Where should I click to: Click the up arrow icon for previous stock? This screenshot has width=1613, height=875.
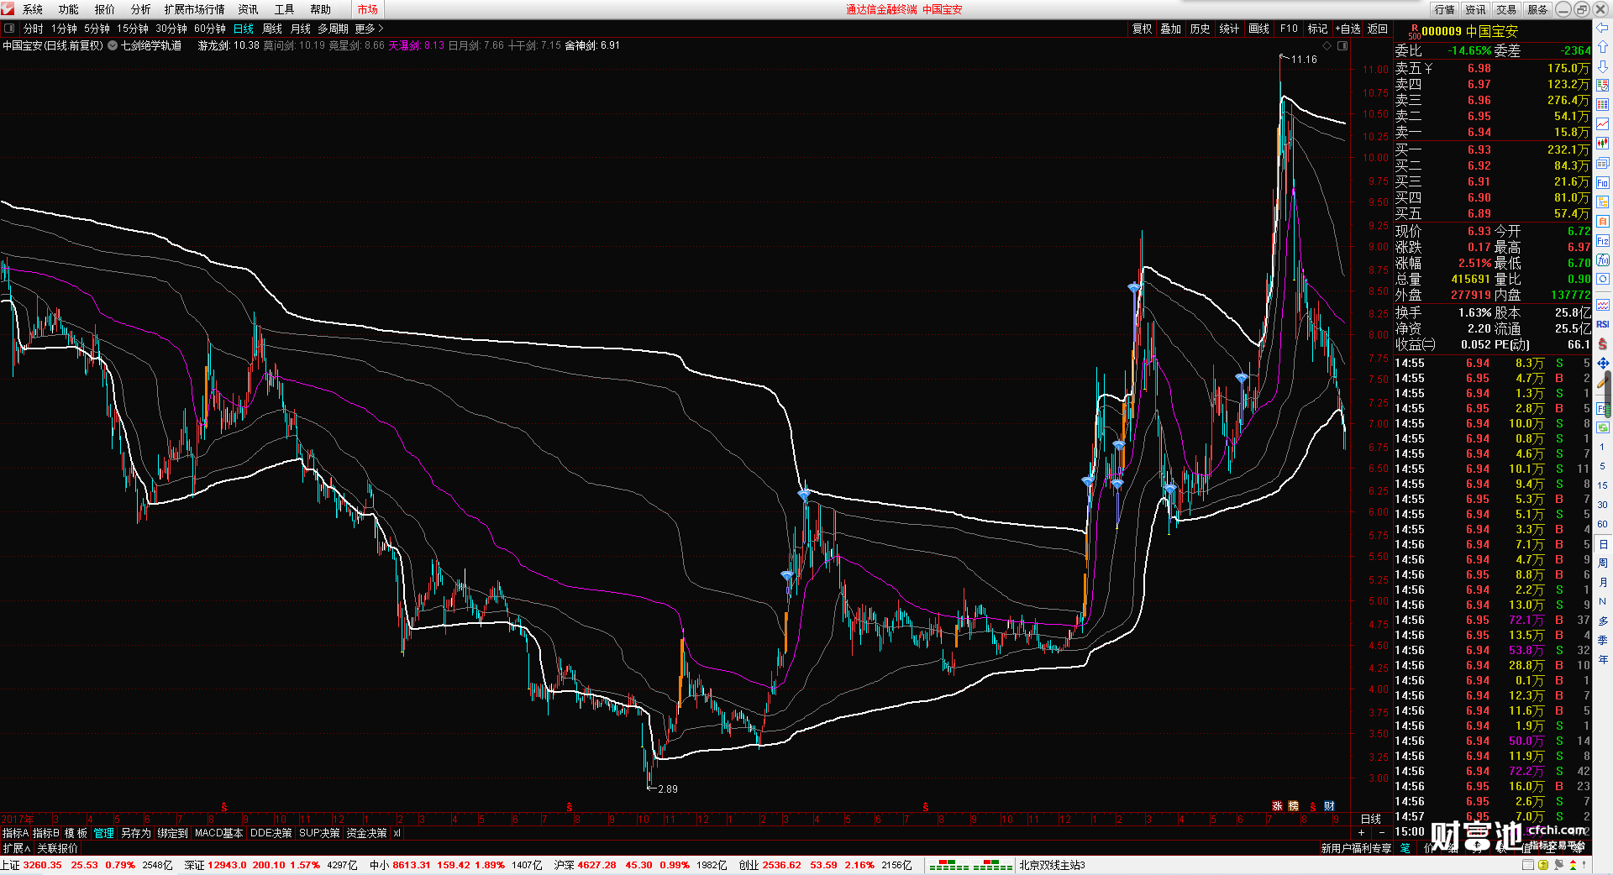(1603, 47)
